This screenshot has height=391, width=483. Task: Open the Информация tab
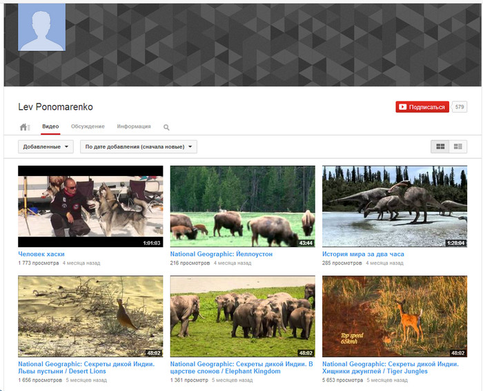(134, 126)
